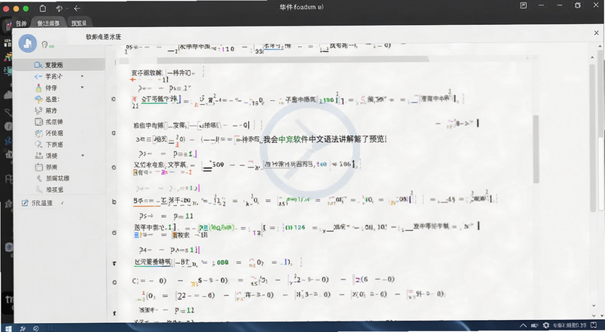This screenshot has height=332, width=605.
Task: Click the taskbar clock display
Action: pyautogui.click(x=570, y=326)
